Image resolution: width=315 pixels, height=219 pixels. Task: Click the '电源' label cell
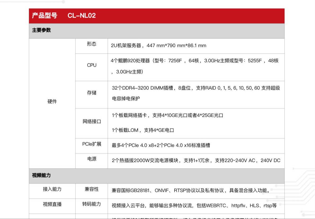point(92,161)
